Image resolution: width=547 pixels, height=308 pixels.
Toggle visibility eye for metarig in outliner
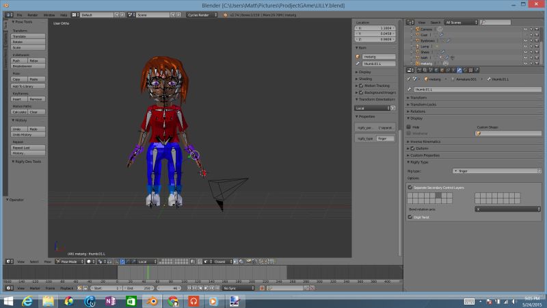pos(525,63)
